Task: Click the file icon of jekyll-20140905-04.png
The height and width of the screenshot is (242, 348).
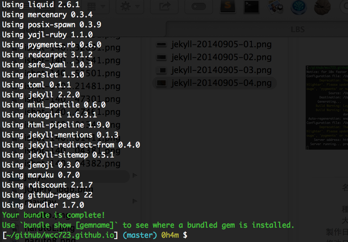Action: tap(161, 83)
